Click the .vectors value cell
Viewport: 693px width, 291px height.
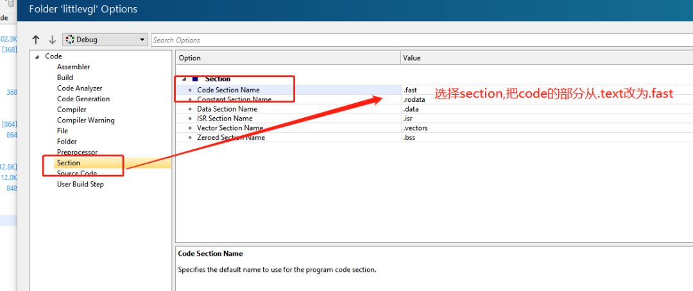pyautogui.click(x=547, y=128)
